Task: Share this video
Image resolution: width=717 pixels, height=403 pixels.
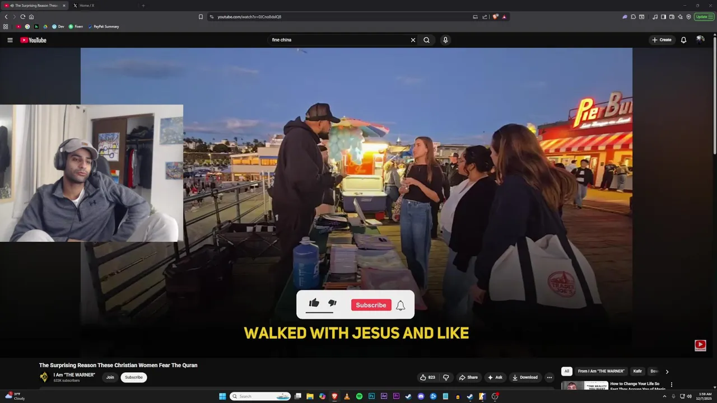Action: (468, 377)
